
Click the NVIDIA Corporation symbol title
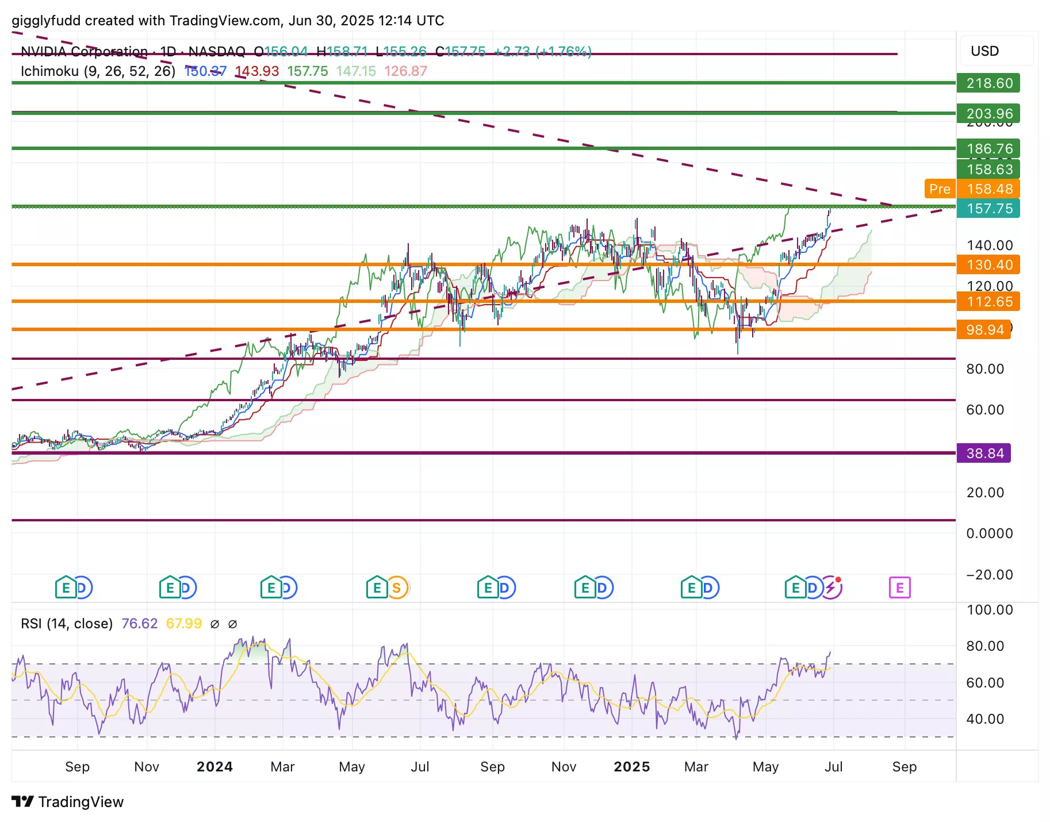coord(84,52)
